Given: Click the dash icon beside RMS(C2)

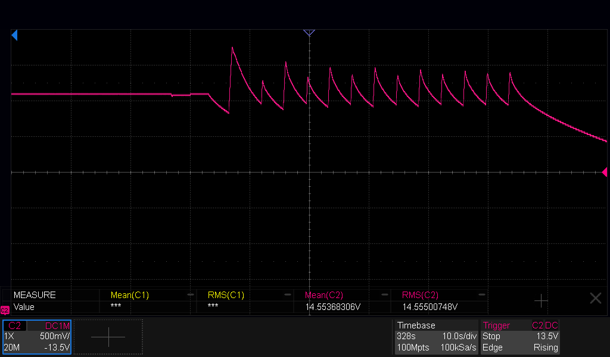Looking at the screenshot, I should pos(481,295).
